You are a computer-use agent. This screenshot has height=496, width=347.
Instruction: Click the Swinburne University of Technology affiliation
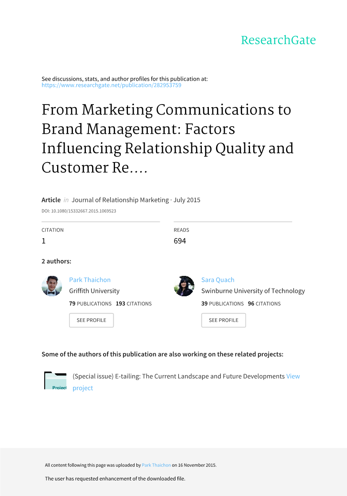point(253,291)
